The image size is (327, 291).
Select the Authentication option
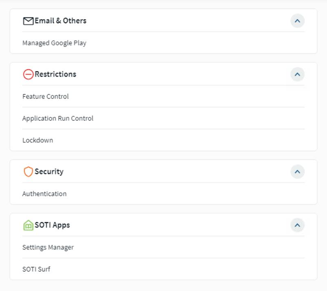(x=44, y=194)
